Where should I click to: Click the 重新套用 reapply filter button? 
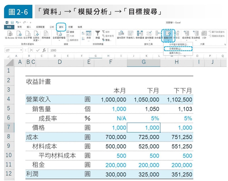pos(108,36)
